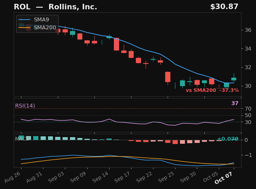Click the 36 price axis label
This screenshot has width=256, height=189.
pos(248,30)
